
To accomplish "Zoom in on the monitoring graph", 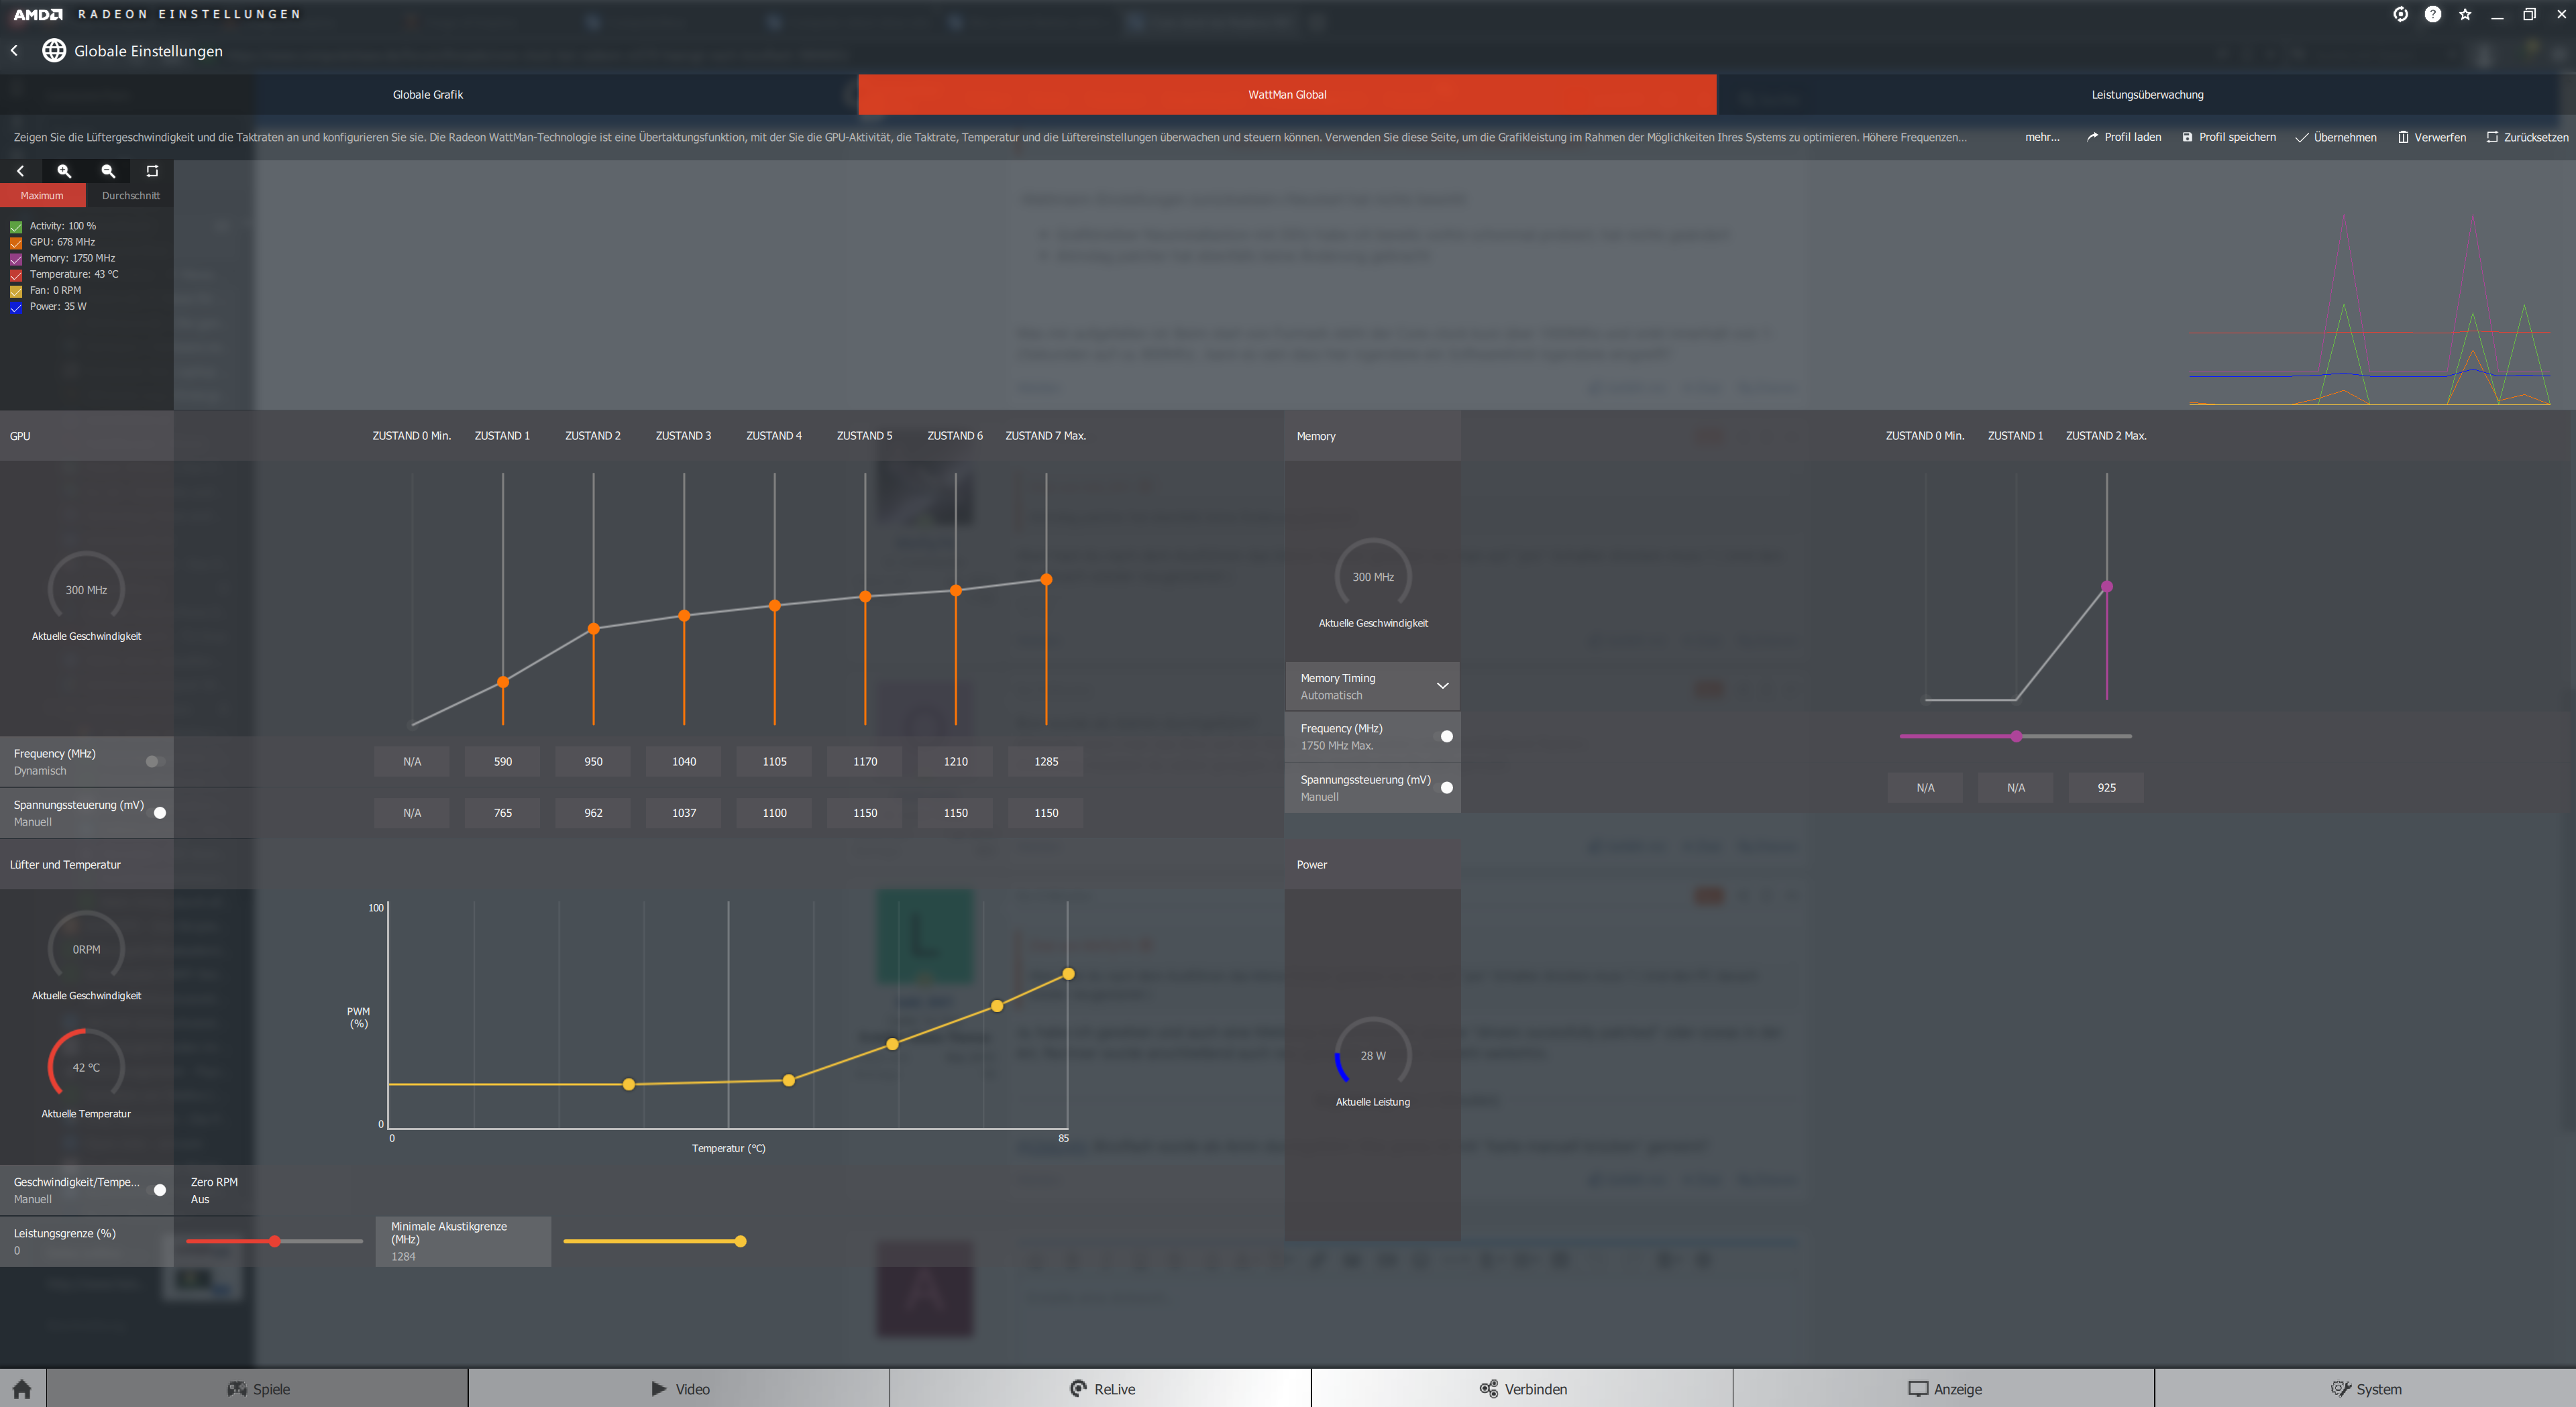I will [64, 171].
